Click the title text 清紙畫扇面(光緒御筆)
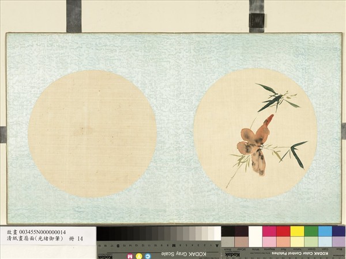Viewport: 346px width, 259px height. click(35, 239)
